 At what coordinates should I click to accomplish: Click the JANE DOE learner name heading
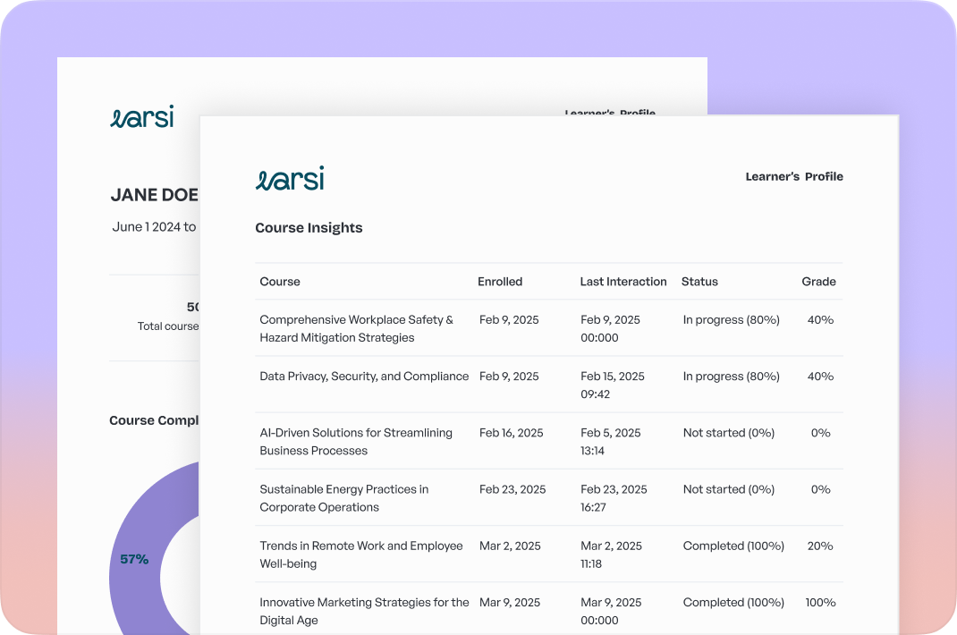pyautogui.click(x=154, y=195)
